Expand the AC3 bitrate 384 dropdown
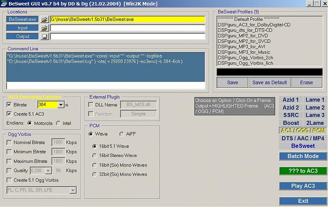The width and height of the screenshot is (328, 207). (61, 105)
